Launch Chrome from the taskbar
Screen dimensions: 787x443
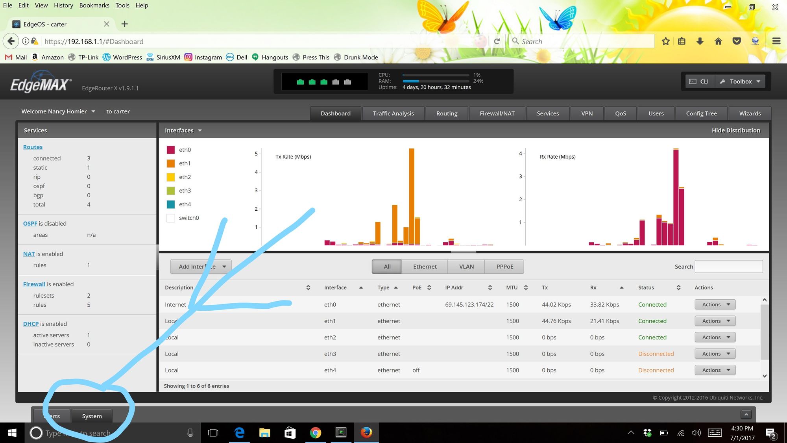(315, 433)
